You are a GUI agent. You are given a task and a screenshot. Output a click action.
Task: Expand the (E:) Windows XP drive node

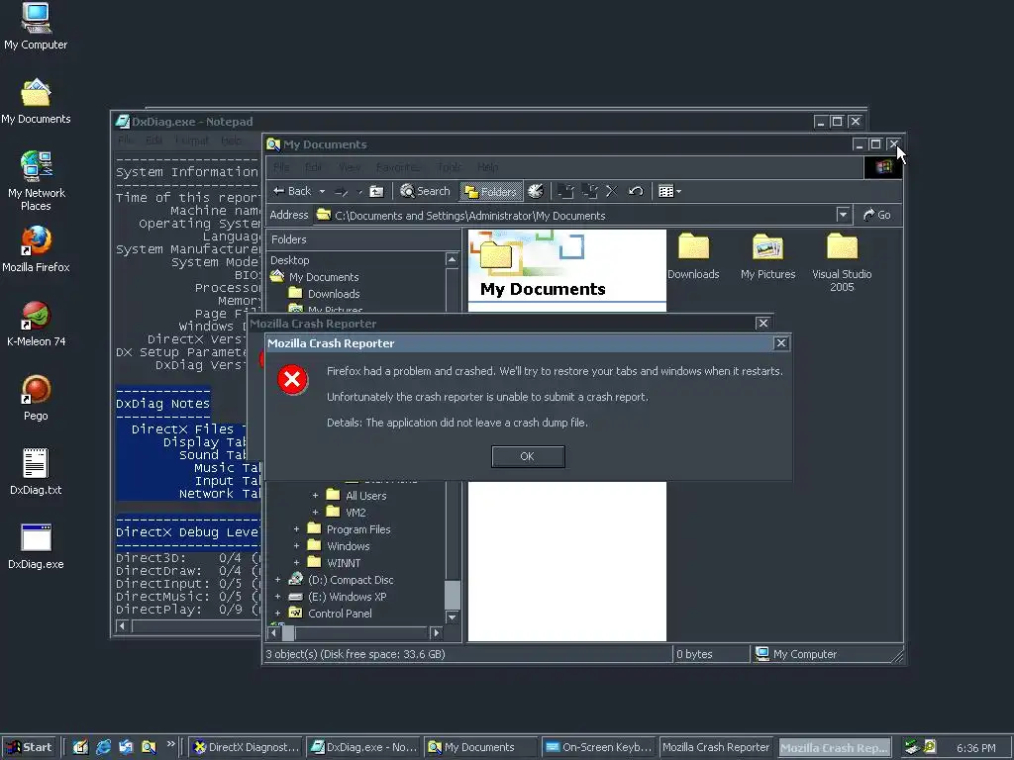coord(277,597)
